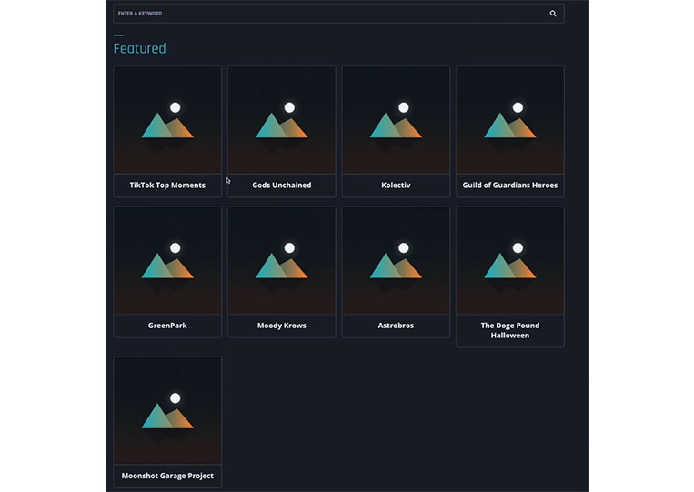Open The Doge Pound Halloween thumbnail

click(x=510, y=261)
